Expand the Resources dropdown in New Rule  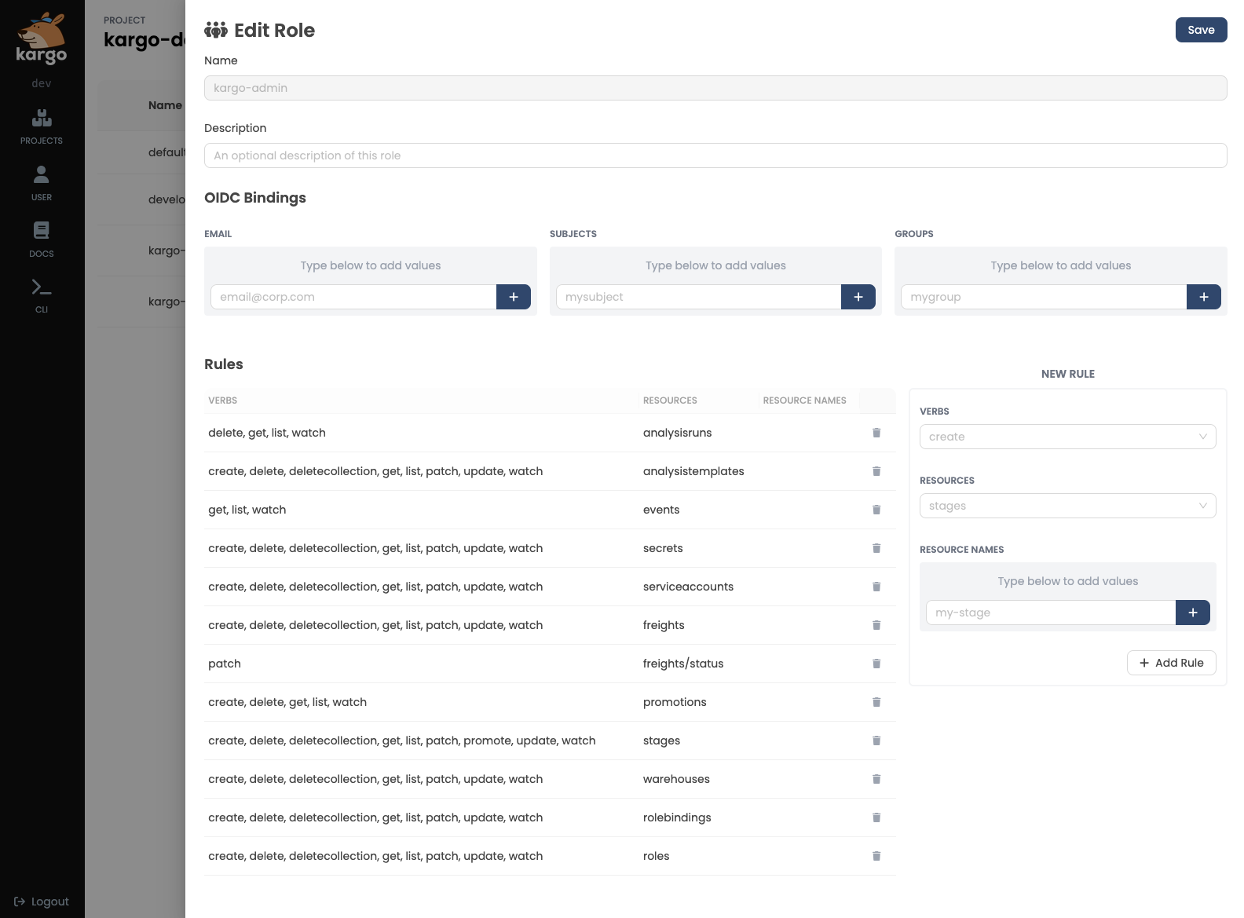click(x=1067, y=506)
